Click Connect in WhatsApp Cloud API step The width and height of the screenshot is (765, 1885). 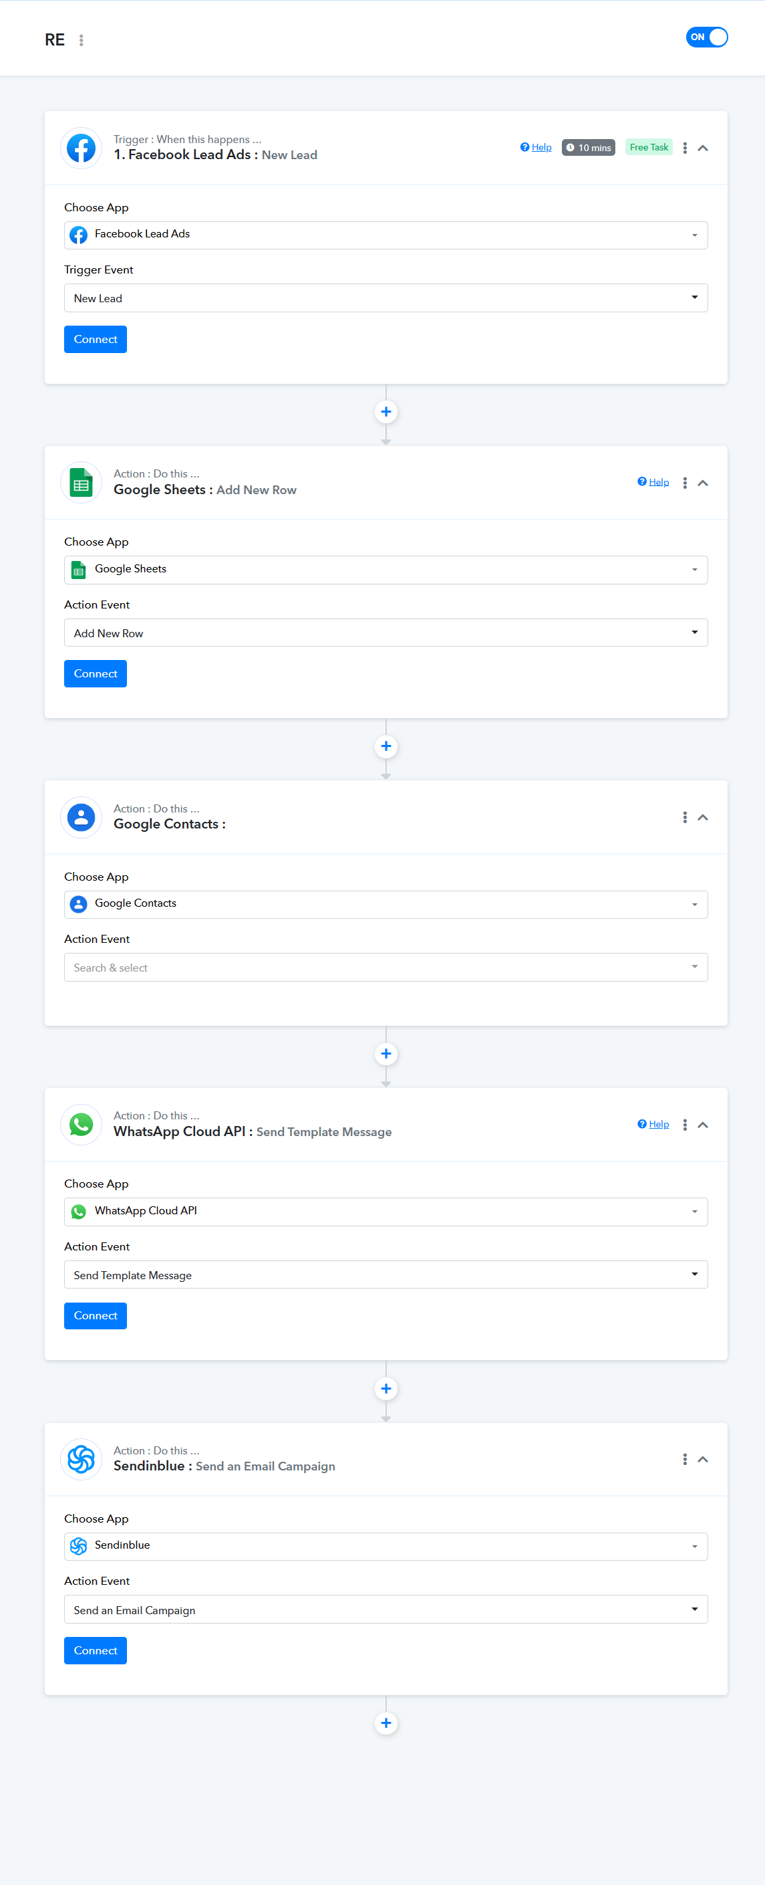[95, 1316]
